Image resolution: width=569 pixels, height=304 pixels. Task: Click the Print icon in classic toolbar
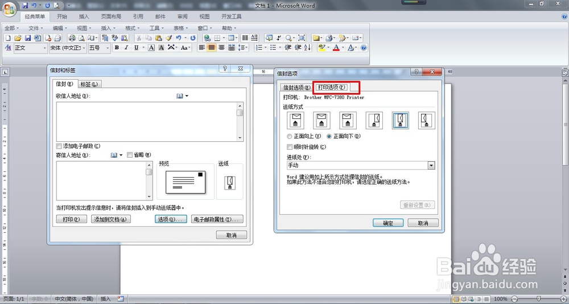(x=72, y=38)
